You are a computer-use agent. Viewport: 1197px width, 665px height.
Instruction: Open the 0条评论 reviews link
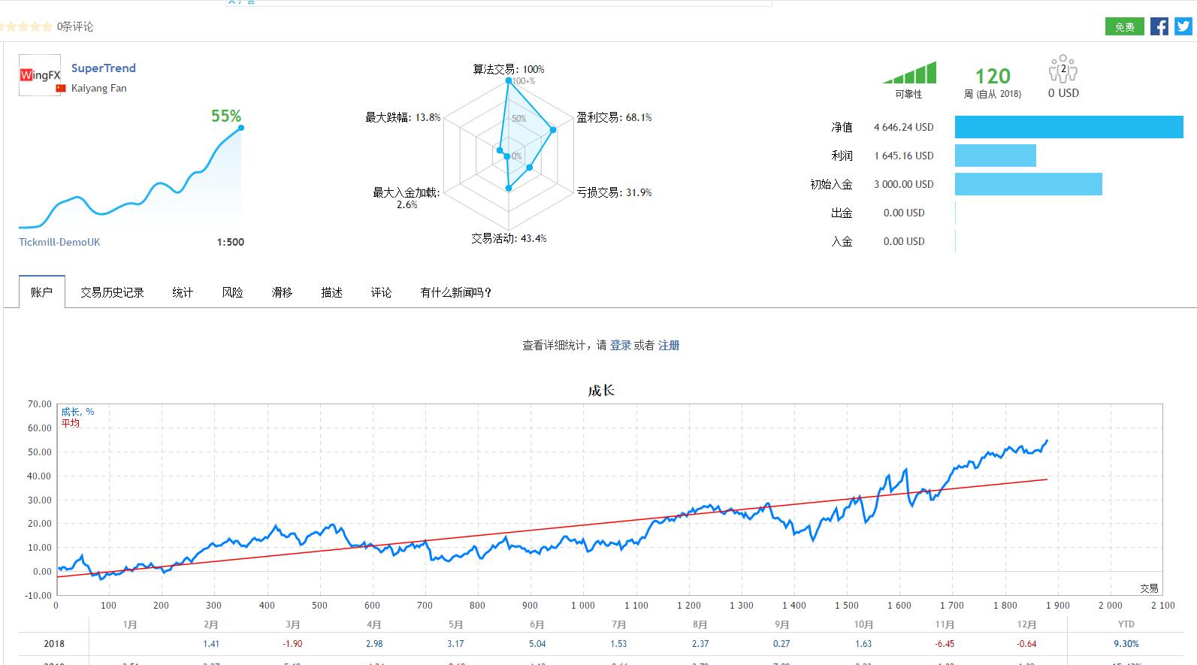(75, 26)
